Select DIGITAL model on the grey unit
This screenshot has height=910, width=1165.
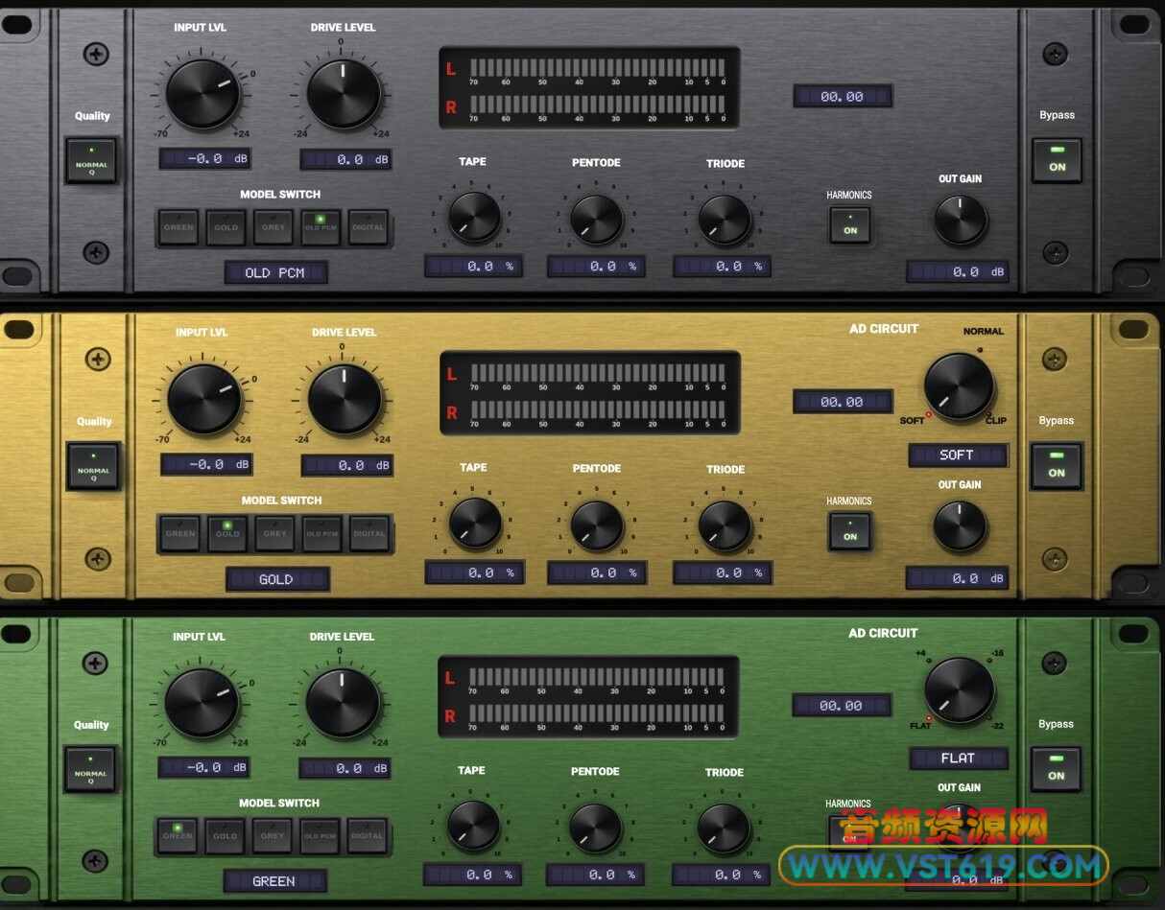click(369, 227)
